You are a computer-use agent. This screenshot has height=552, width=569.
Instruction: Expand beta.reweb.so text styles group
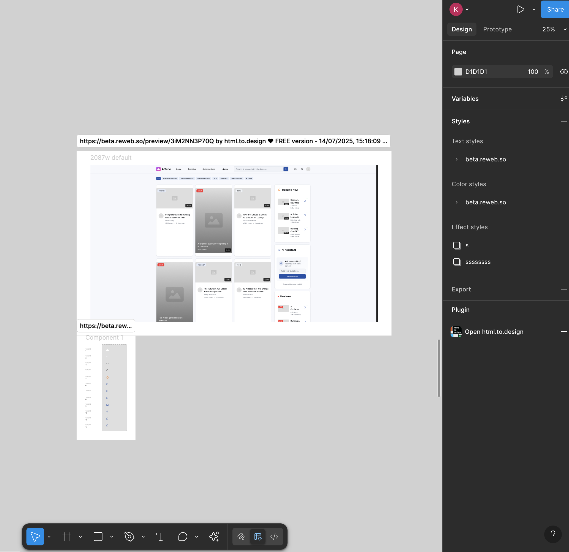pyautogui.click(x=457, y=159)
